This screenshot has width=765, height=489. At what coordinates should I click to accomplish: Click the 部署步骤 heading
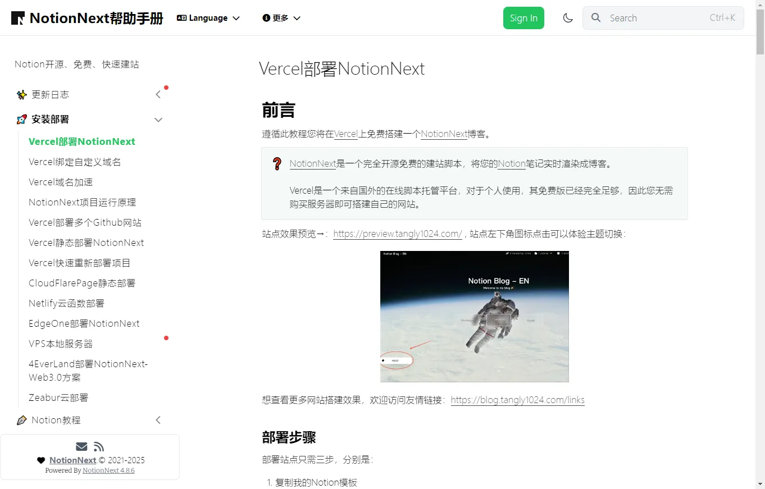pyautogui.click(x=289, y=437)
